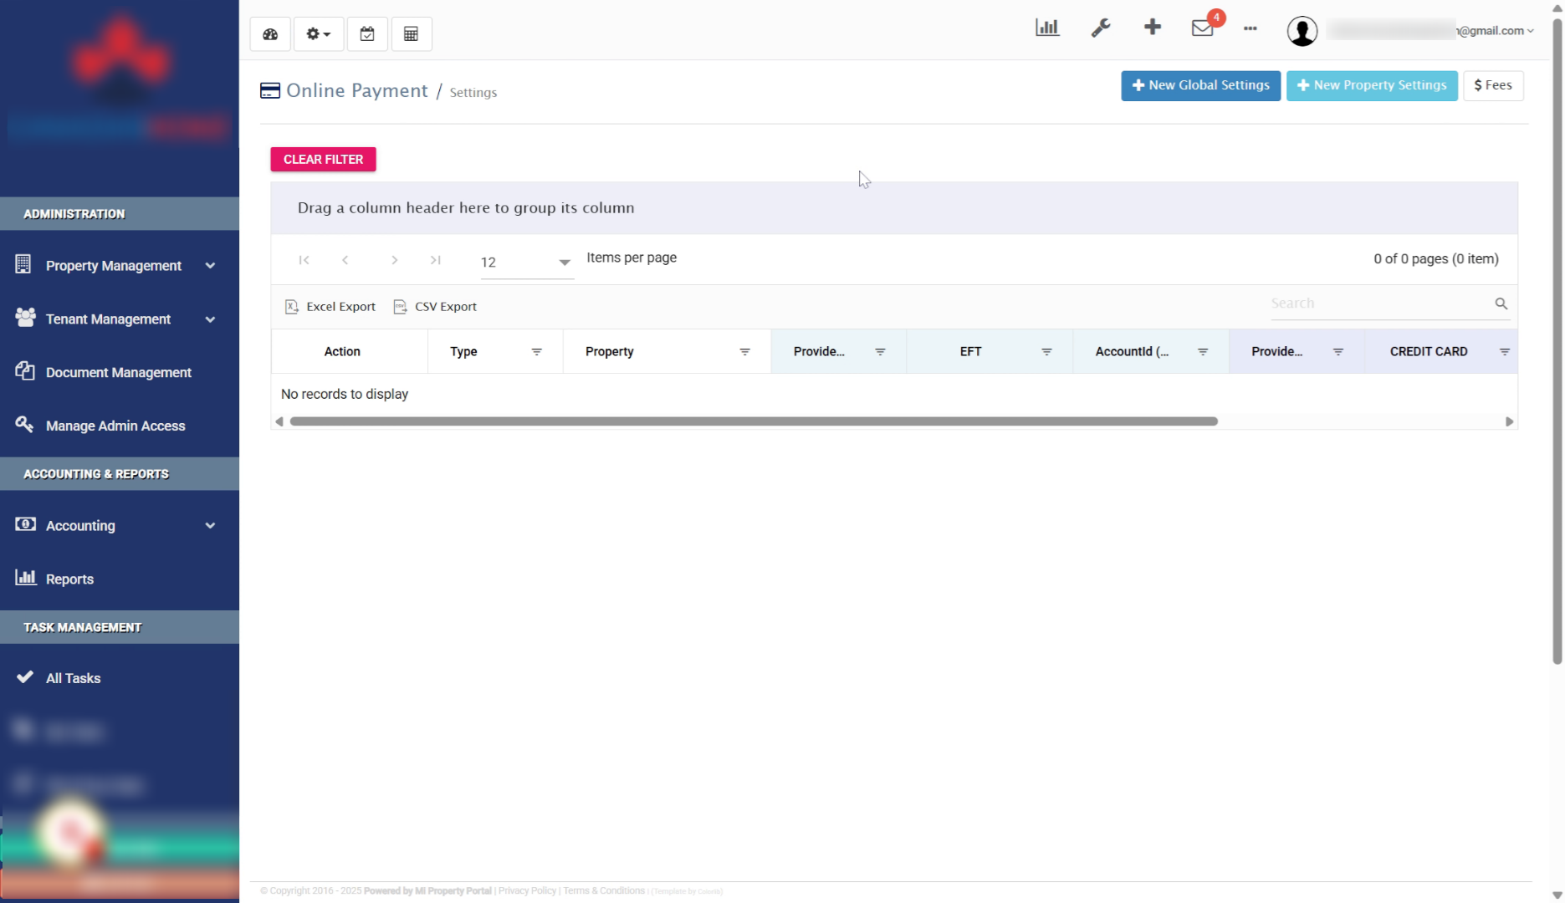The width and height of the screenshot is (1565, 903).
Task: Open the dashboard gauge icon
Action: (269, 34)
